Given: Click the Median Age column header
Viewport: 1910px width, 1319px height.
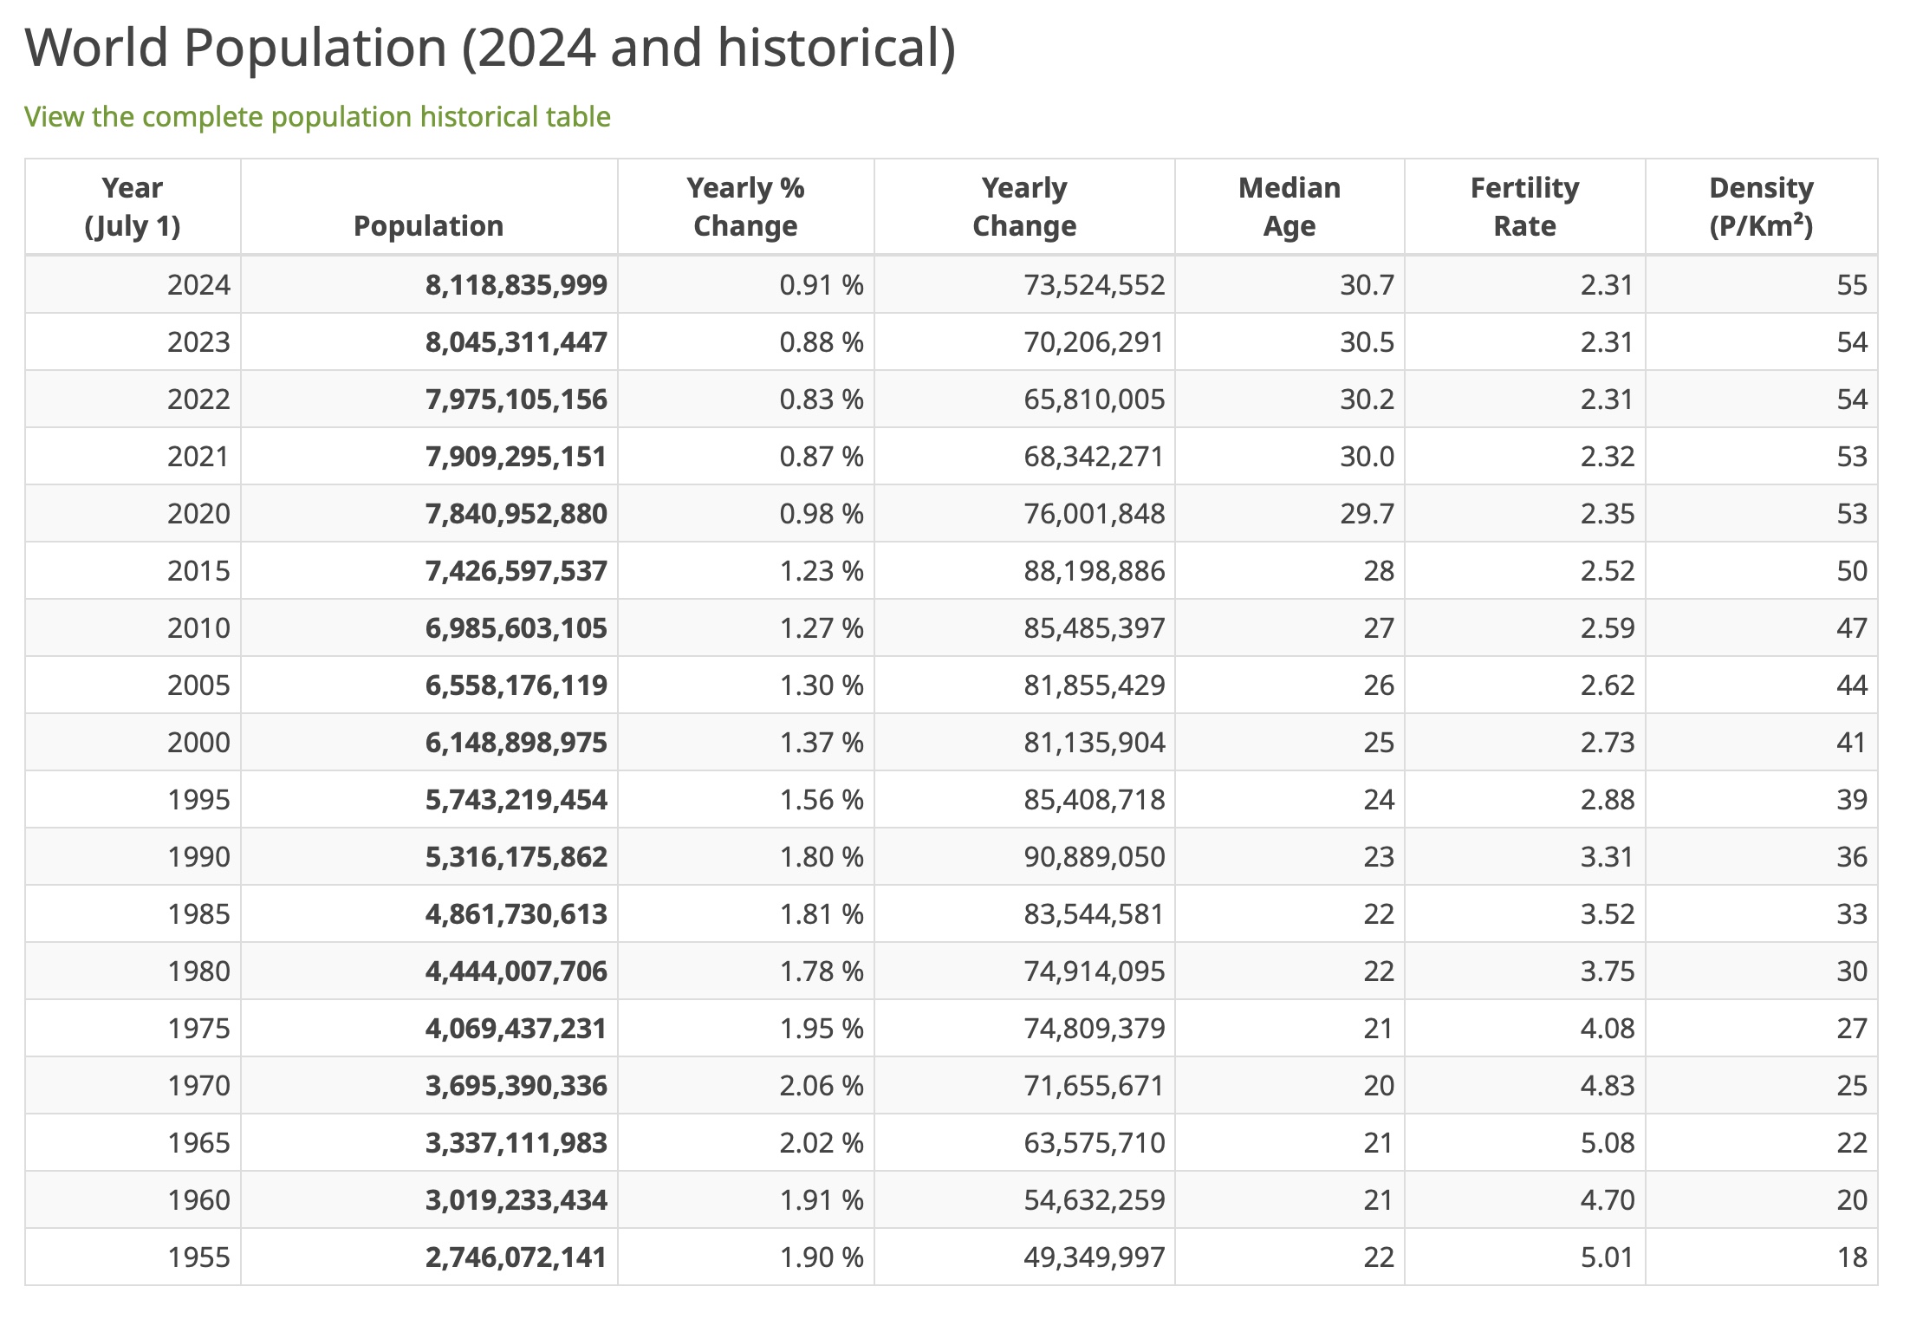Looking at the screenshot, I should pos(1289,206).
